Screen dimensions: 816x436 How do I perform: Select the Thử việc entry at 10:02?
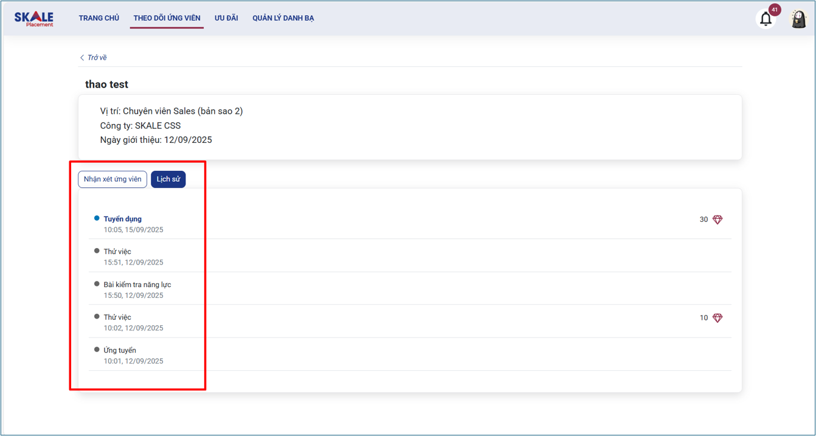pyautogui.click(x=117, y=317)
